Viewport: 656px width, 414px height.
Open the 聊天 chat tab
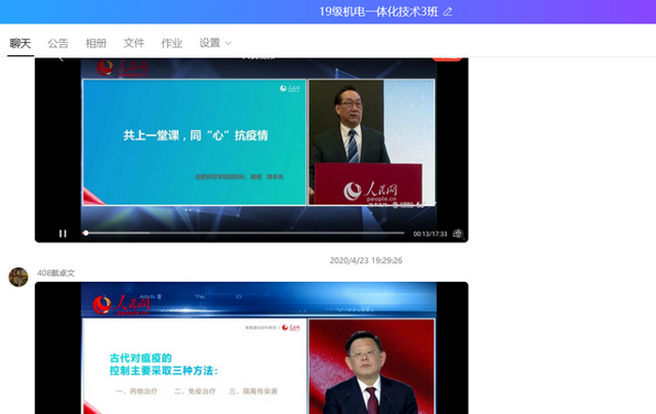coord(21,43)
